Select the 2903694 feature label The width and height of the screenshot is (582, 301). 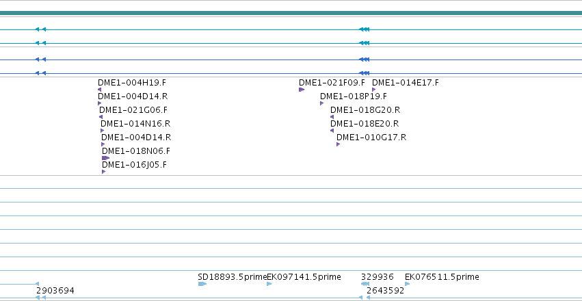click(55, 291)
